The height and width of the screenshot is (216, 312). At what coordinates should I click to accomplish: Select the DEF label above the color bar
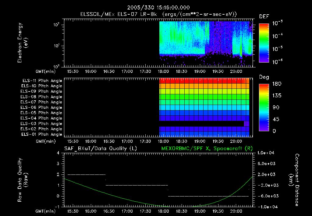coord(264,17)
